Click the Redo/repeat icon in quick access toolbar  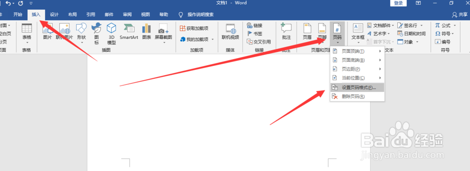21,3
